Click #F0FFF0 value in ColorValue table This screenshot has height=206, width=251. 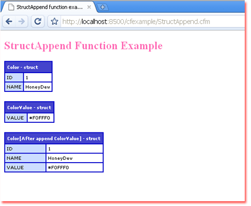[x=40, y=118]
